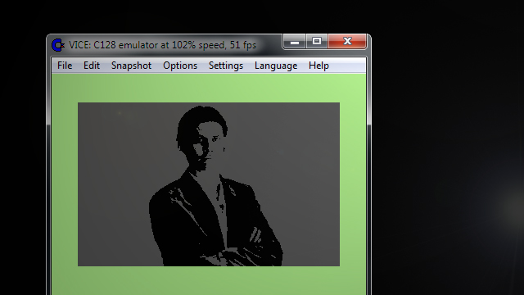Minimize the VICE emulator window
The image size is (524, 295).
294,42
